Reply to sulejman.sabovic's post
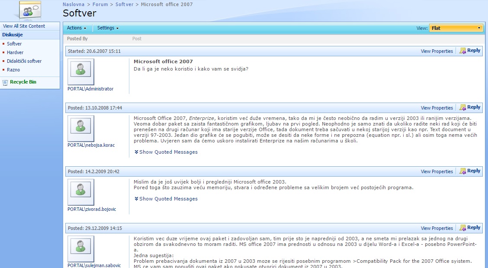488x268 pixels. [x=474, y=227]
